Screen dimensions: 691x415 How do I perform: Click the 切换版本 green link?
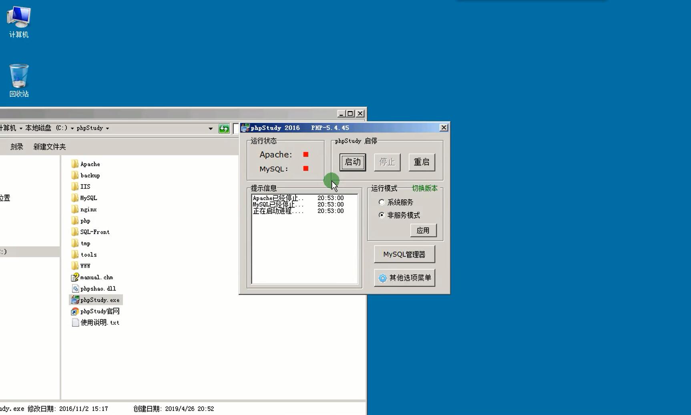pos(425,188)
